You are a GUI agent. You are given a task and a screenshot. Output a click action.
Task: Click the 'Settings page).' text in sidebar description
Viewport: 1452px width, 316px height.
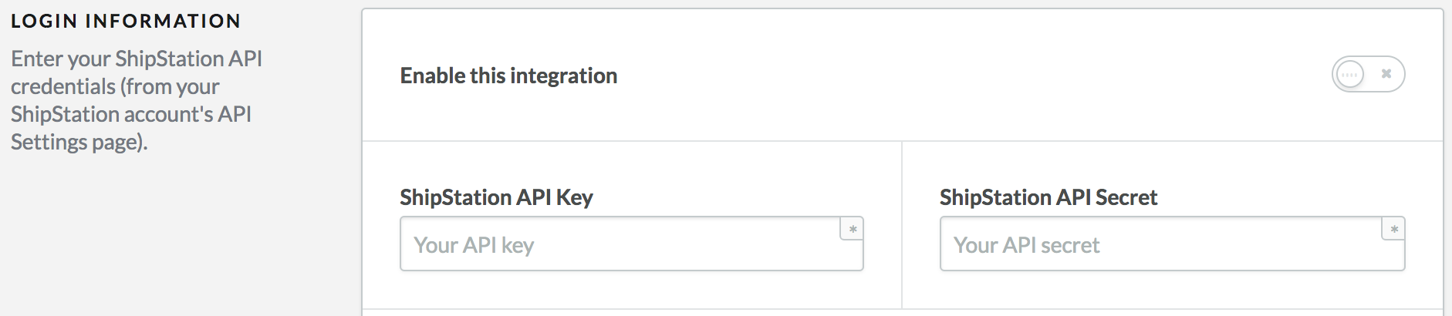(79, 142)
